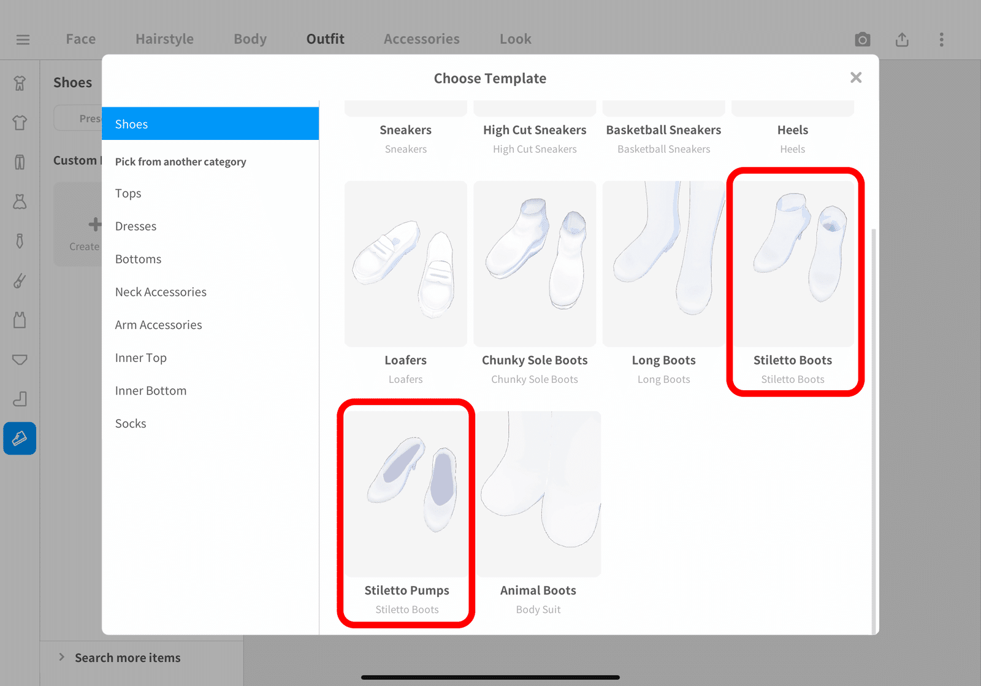The width and height of the screenshot is (981, 686).
Task: Select the arm accessories glove sidebar icon
Action: [20, 280]
